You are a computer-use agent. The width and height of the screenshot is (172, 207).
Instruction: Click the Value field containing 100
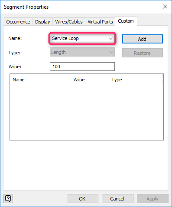[x=82, y=67]
